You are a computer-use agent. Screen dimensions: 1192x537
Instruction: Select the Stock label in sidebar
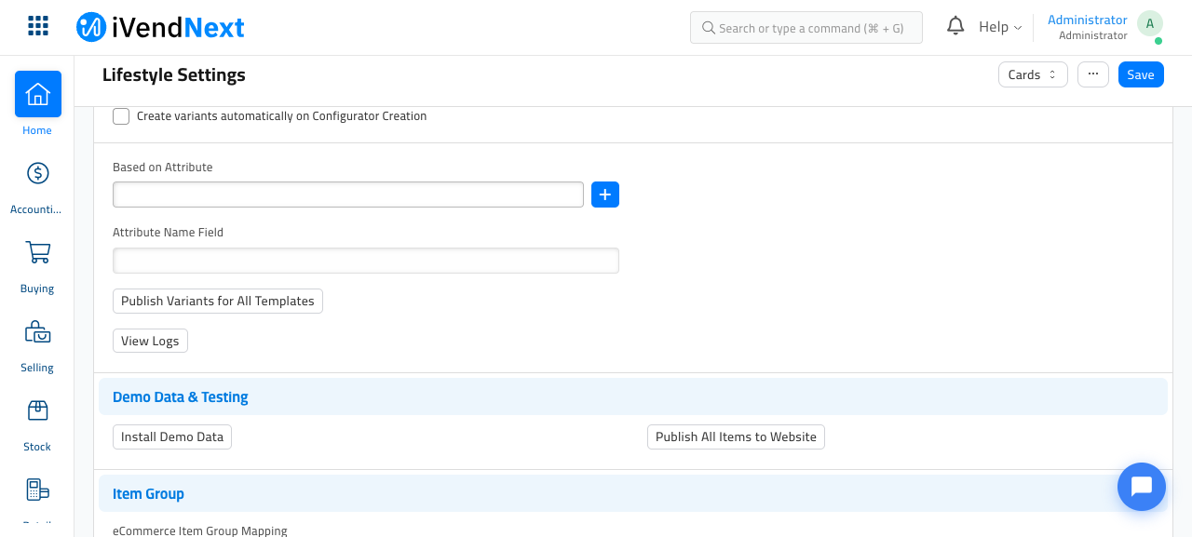point(37,447)
